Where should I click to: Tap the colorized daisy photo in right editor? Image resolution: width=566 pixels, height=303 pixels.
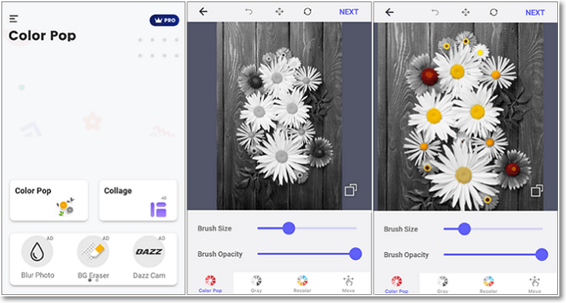tap(459, 117)
